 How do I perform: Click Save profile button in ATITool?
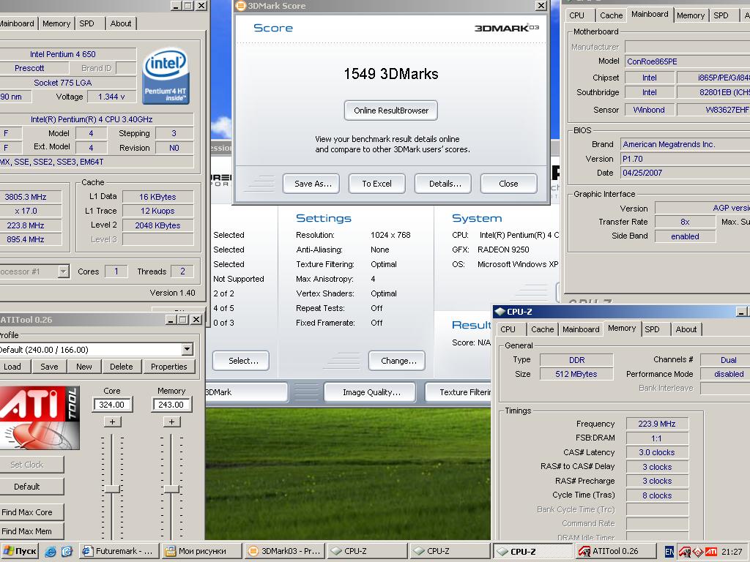[49, 367]
